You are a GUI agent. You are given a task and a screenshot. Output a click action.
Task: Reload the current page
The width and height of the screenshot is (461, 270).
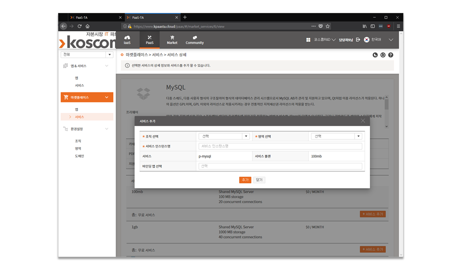pos(80,26)
